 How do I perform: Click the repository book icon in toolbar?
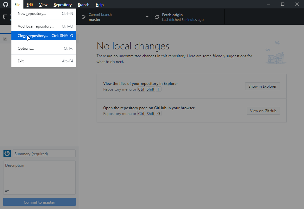click(5, 17)
